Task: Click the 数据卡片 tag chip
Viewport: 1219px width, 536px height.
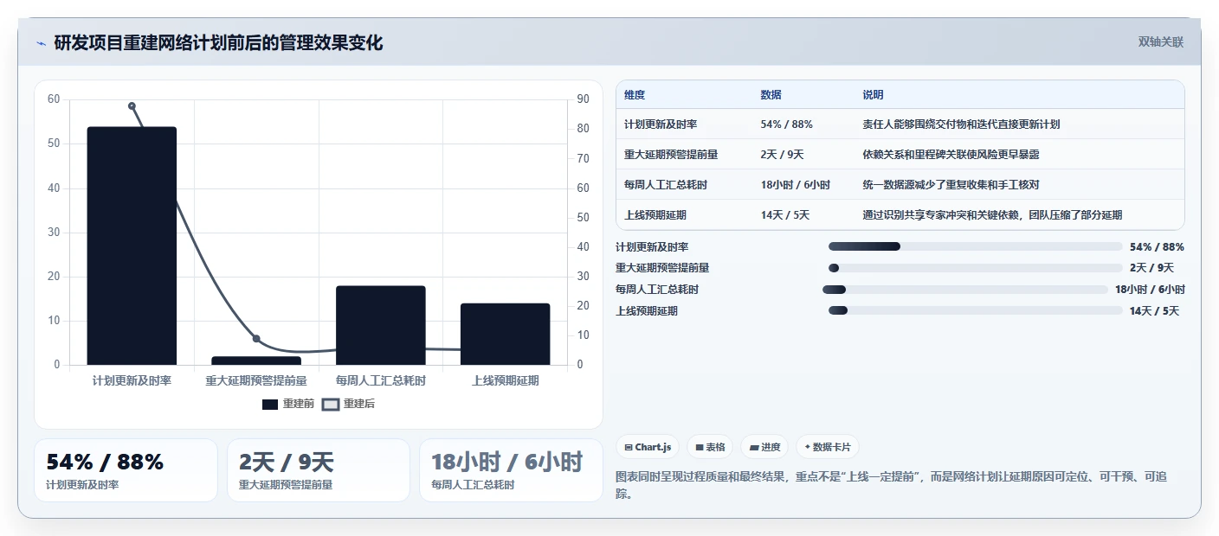Action: point(828,447)
